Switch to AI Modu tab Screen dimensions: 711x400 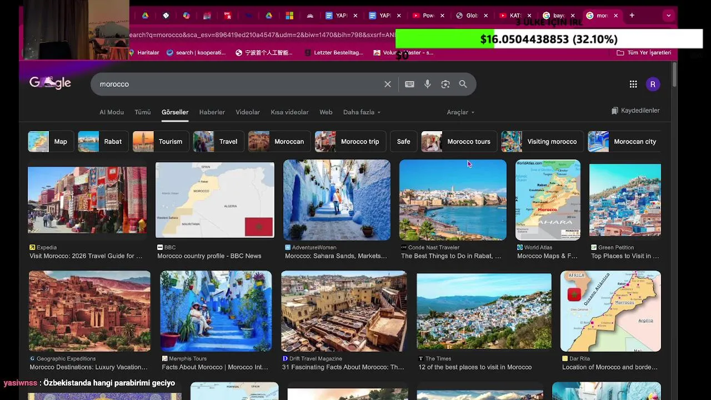pyautogui.click(x=112, y=112)
